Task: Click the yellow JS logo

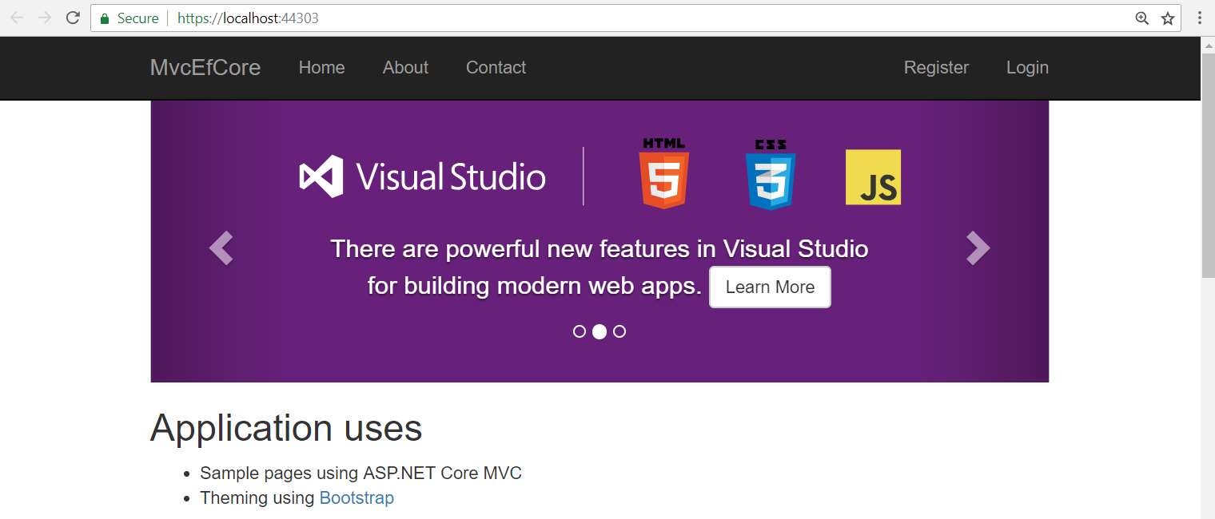Action: click(873, 177)
